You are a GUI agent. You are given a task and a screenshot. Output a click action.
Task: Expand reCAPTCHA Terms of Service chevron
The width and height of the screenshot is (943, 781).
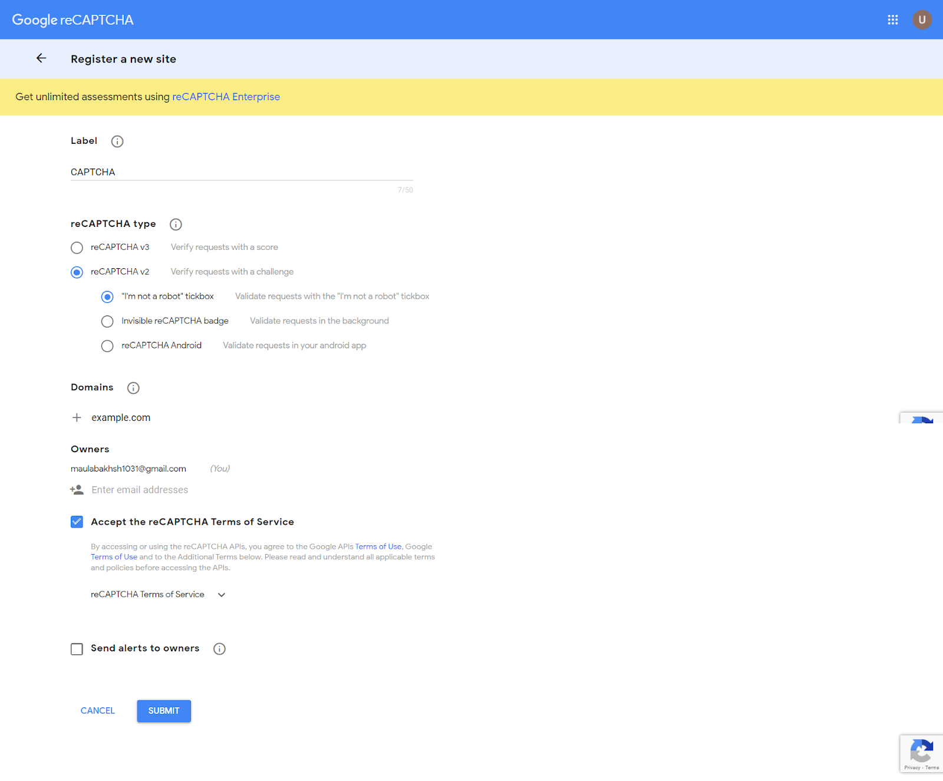tap(222, 595)
